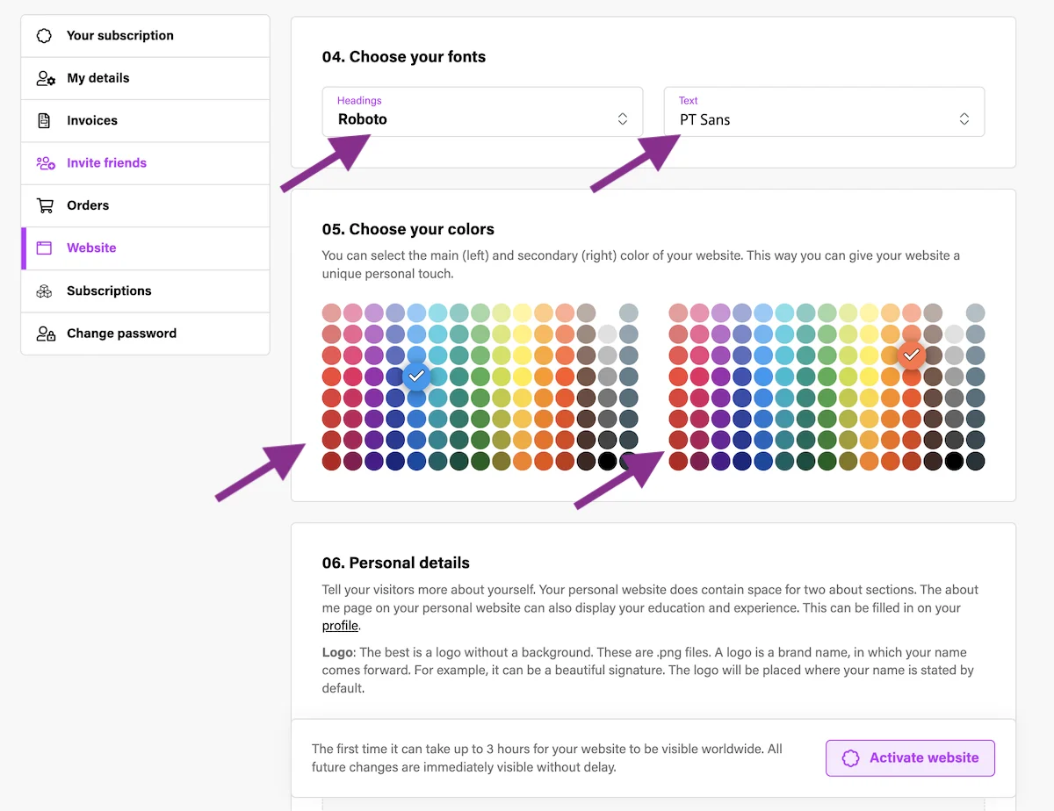Click the My details person-gear icon
Screen dimensions: 1054x811
coord(46,78)
